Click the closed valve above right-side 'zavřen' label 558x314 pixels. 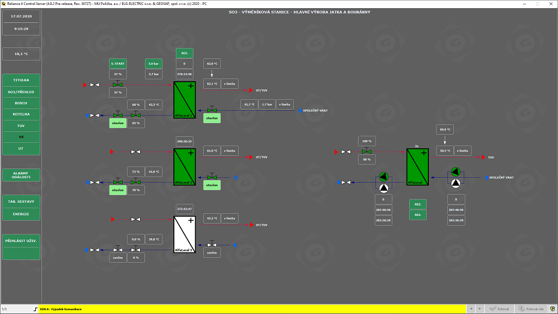(x=212, y=245)
